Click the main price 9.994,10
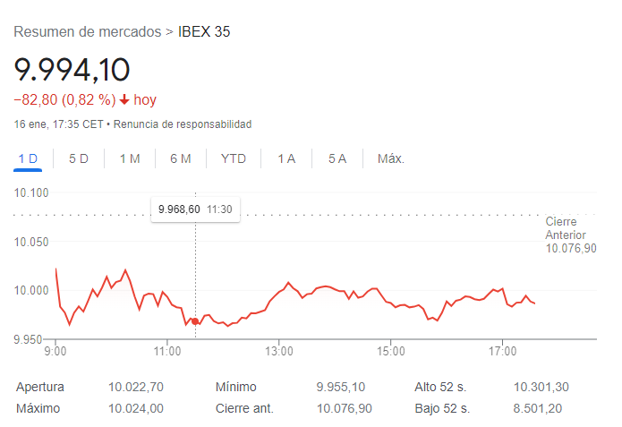The height and width of the screenshot is (427, 622). click(72, 69)
